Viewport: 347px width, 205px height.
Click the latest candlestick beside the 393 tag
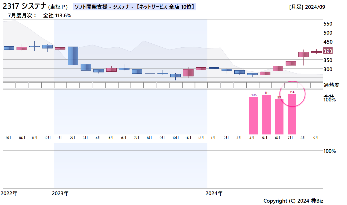(316, 52)
